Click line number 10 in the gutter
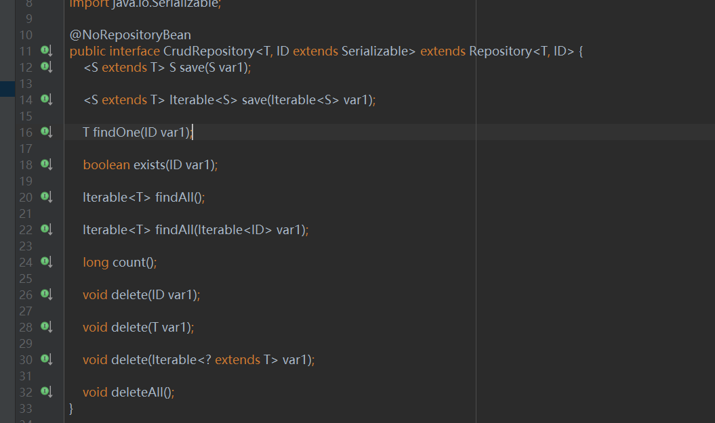 point(25,35)
